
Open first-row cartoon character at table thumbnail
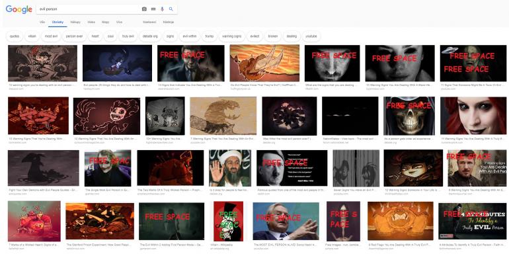pos(42,63)
